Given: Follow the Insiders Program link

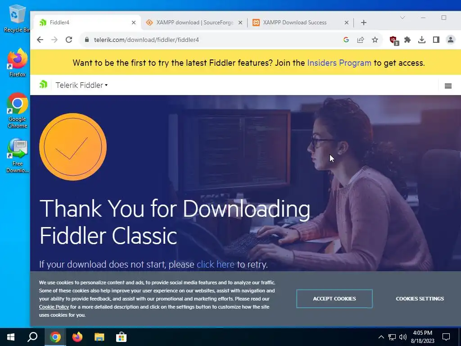Looking at the screenshot, I should [x=339, y=63].
